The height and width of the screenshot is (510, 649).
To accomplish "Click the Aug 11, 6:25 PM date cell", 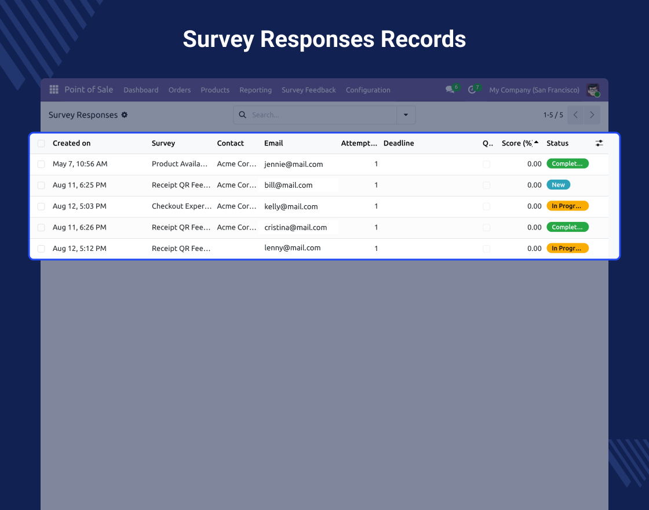I will coord(79,185).
